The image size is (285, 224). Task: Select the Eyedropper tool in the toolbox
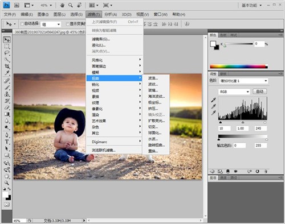point(7,73)
